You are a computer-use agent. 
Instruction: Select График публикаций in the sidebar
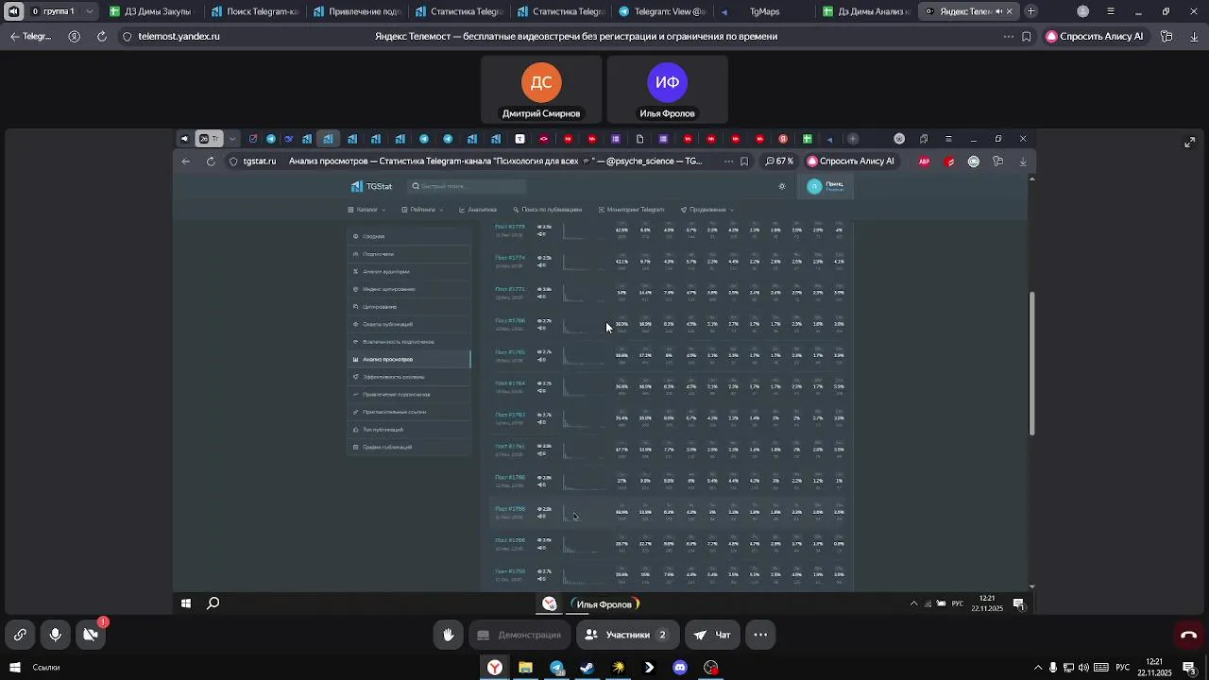pos(409,447)
